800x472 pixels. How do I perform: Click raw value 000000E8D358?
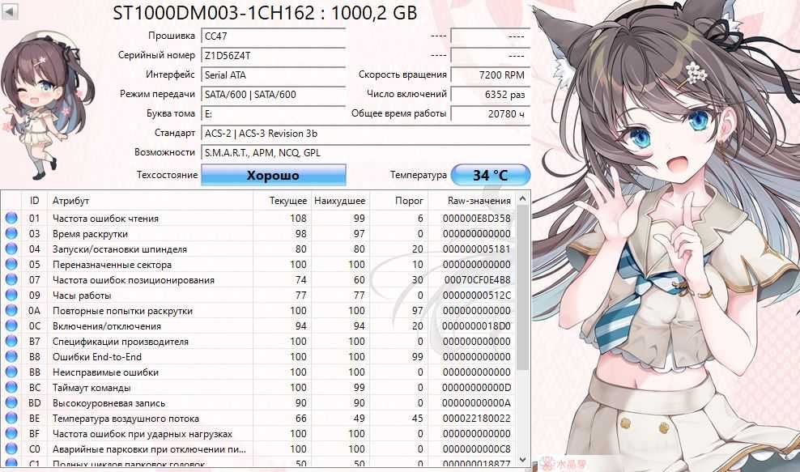[477, 218]
